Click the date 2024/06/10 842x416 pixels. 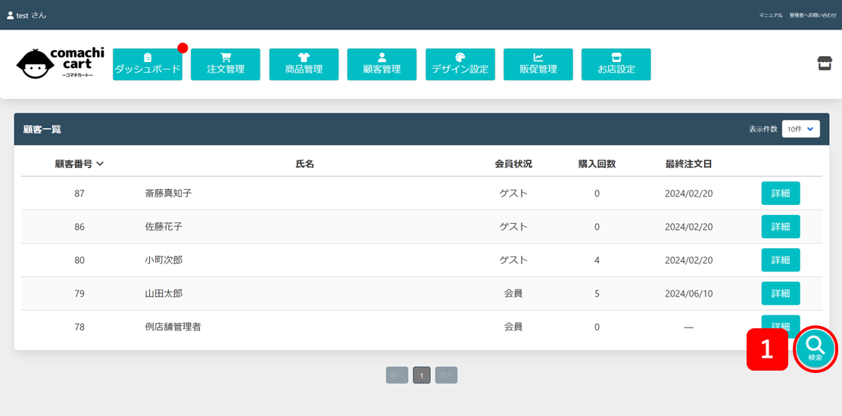tap(688, 293)
